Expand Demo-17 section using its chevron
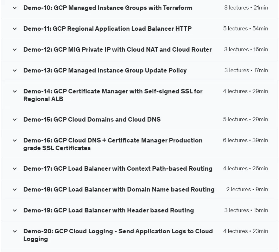The height and width of the screenshot is (252, 279). [15, 169]
